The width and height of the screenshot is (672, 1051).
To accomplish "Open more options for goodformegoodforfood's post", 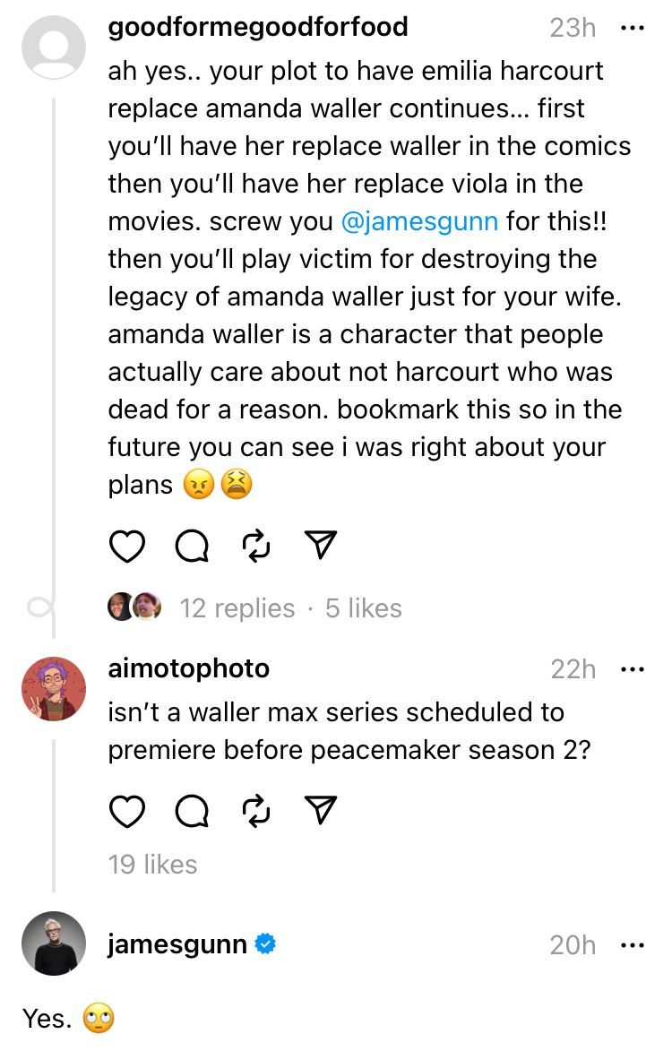I will click(633, 28).
